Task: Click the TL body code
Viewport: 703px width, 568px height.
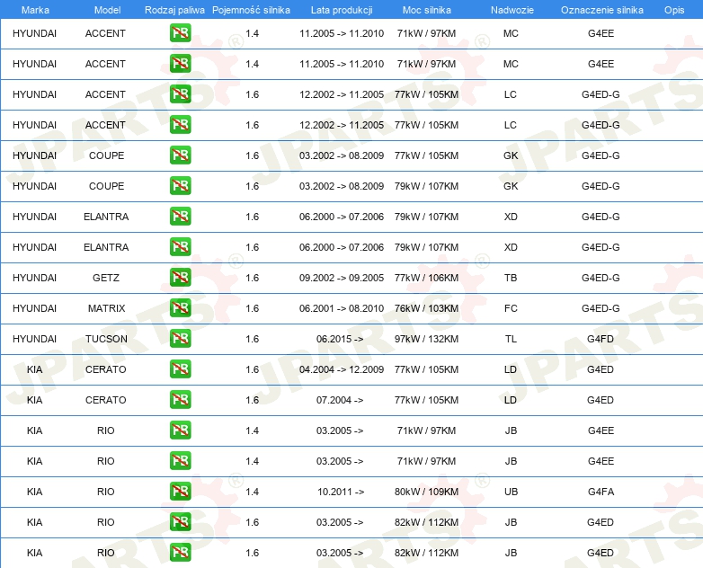Action: pos(511,339)
